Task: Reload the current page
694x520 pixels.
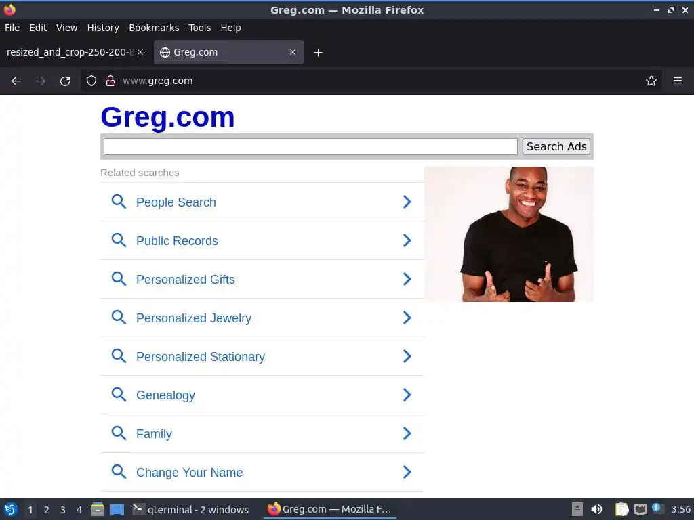Action: [x=65, y=81]
